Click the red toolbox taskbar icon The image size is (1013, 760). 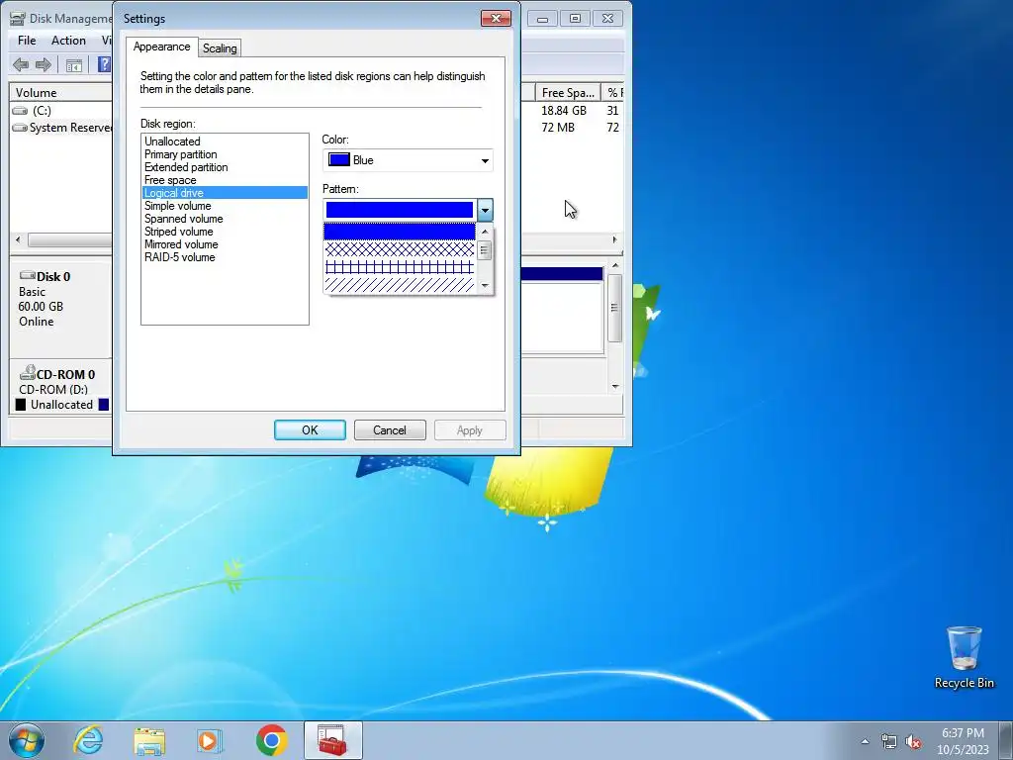click(332, 740)
